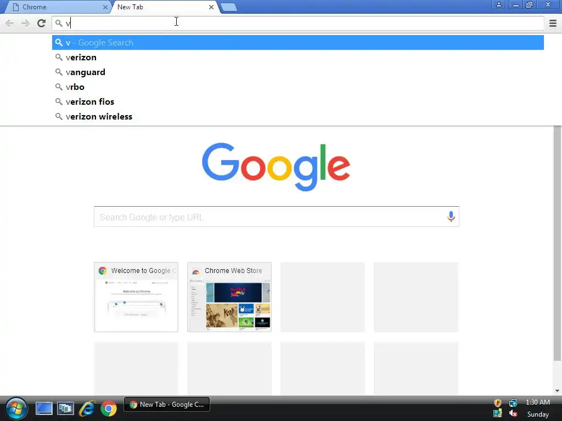The height and width of the screenshot is (421, 562).
Task: Select the 'verizon' suggestion
Action: click(298, 57)
